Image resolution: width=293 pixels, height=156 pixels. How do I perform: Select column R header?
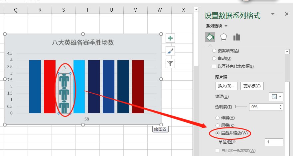40,10
